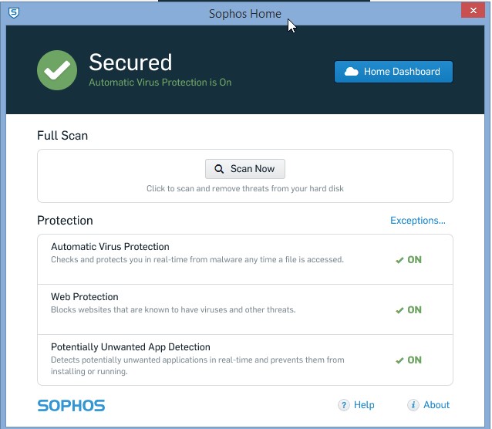Select the Potentially Unwanted App Detection title
Image resolution: width=492 pixels, height=429 pixels.
130,347
